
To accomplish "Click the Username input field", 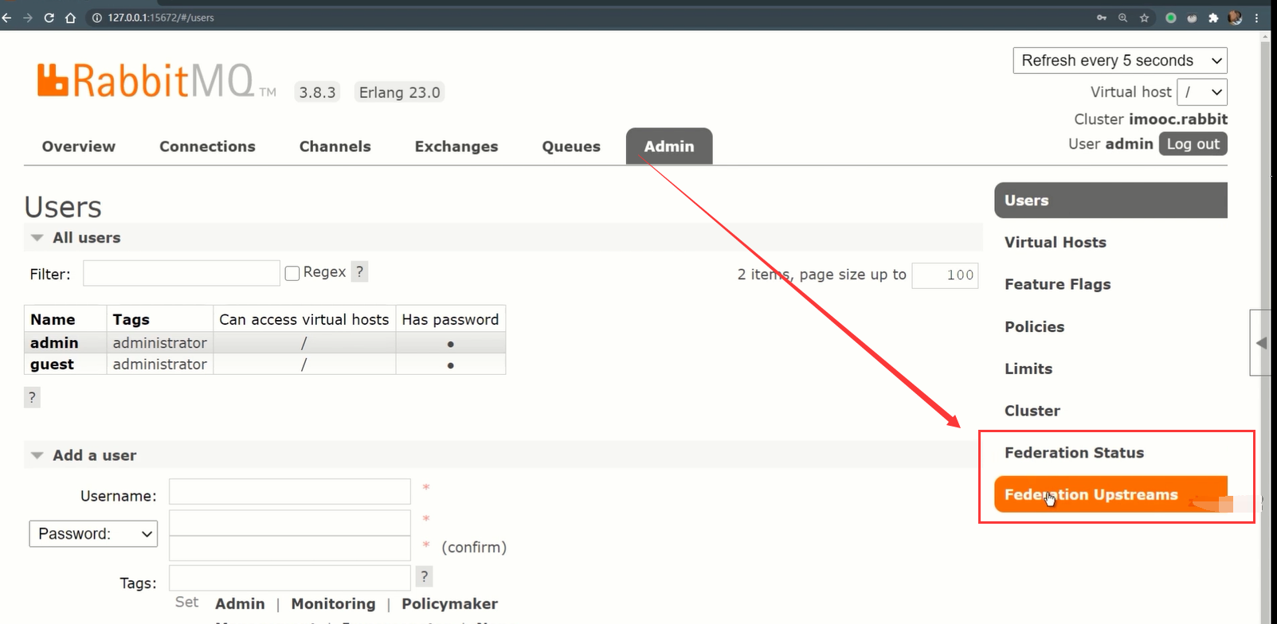I will click(290, 491).
